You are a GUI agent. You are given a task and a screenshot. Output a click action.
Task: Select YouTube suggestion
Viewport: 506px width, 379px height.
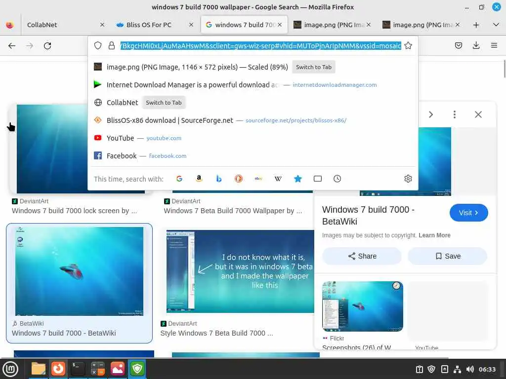(253, 138)
